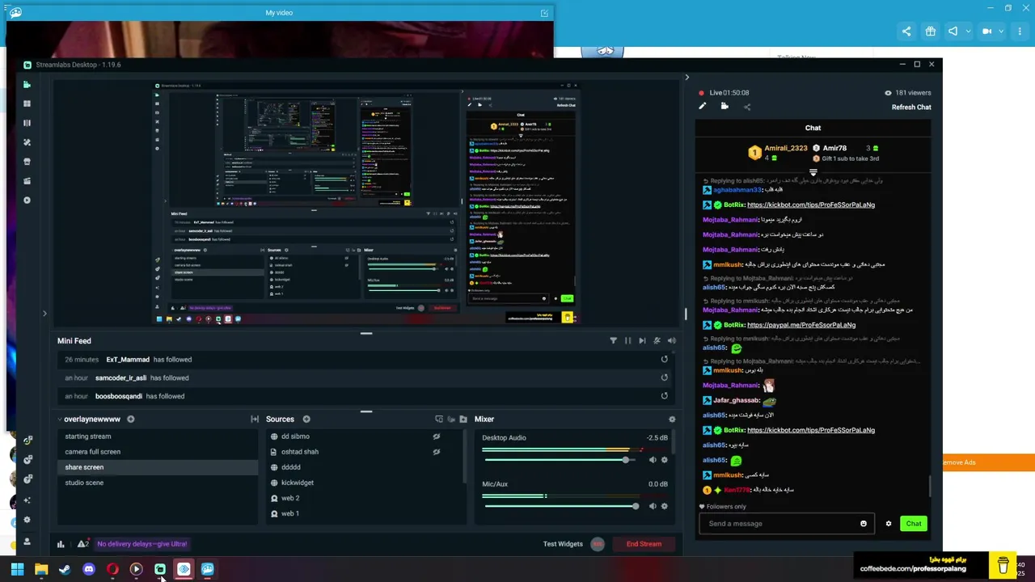Share the stream from chat panel
1035x582 pixels.
747,107
